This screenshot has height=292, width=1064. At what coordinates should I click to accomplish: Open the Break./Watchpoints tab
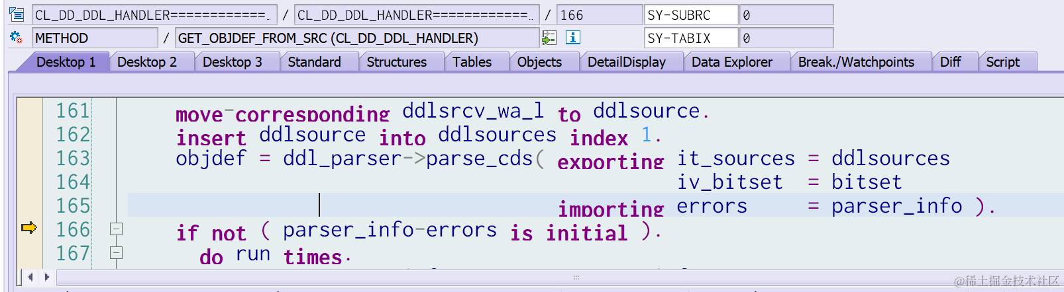[x=856, y=62]
